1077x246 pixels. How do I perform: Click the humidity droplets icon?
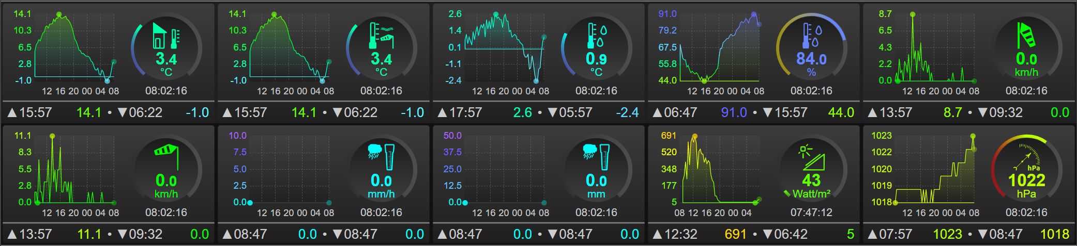pyautogui.click(x=811, y=36)
